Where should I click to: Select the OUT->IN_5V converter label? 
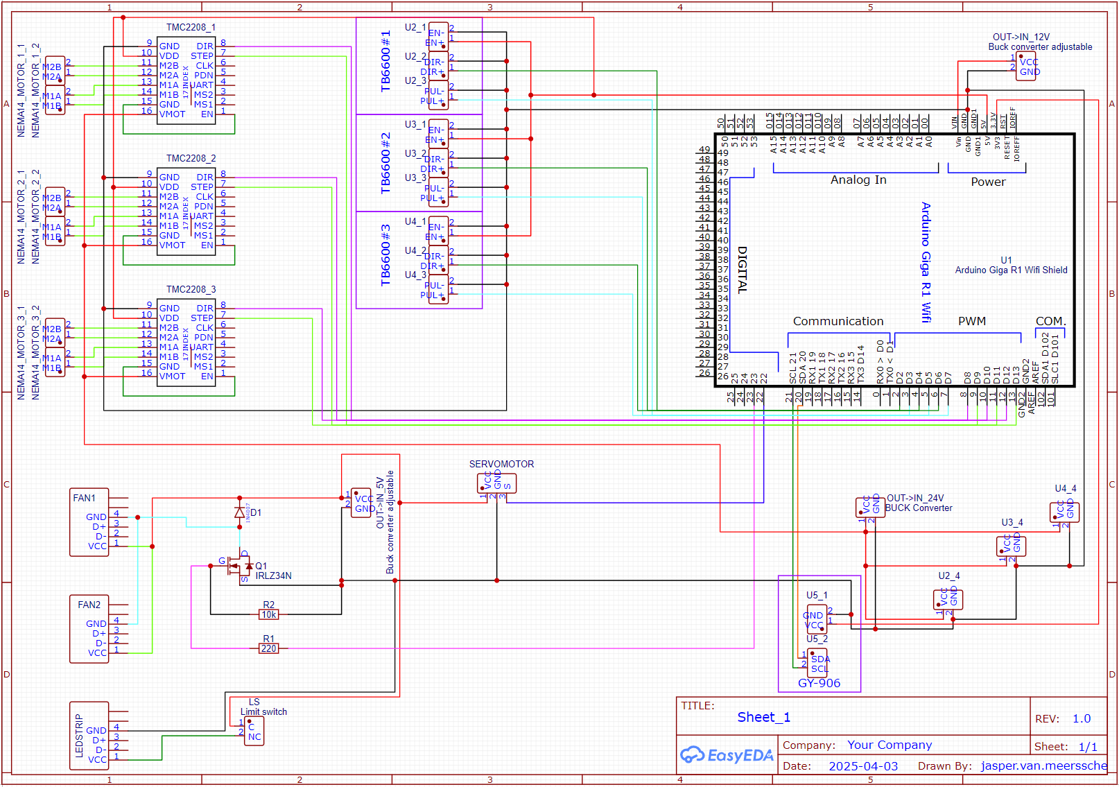tap(380, 502)
